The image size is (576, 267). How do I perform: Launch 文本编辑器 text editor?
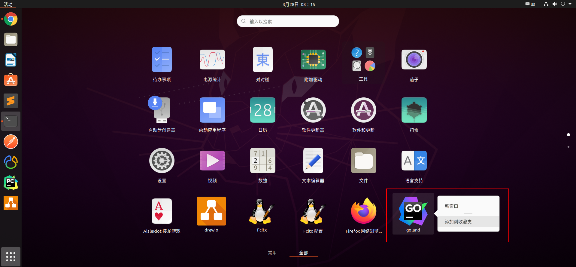point(313,161)
